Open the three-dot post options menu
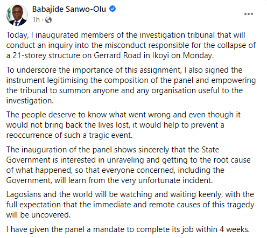The height and width of the screenshot is (238, 267). click(x=249, y=14)
